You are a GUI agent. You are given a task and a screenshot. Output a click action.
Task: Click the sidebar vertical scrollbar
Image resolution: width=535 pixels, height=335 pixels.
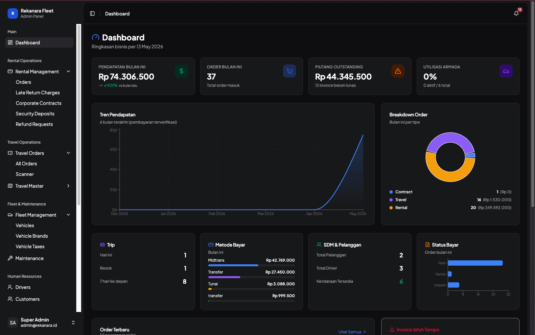[79, 115]
